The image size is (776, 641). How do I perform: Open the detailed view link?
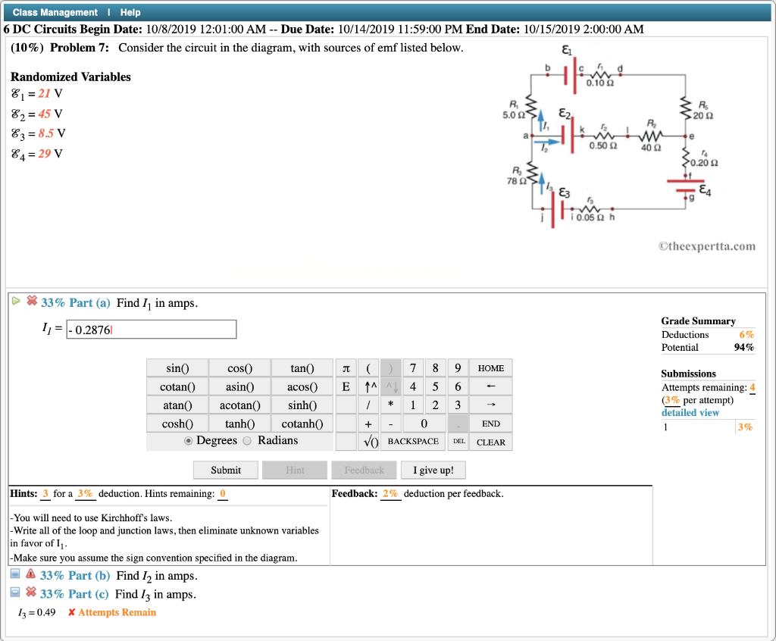pyautogui.click(x=690, y=412)
